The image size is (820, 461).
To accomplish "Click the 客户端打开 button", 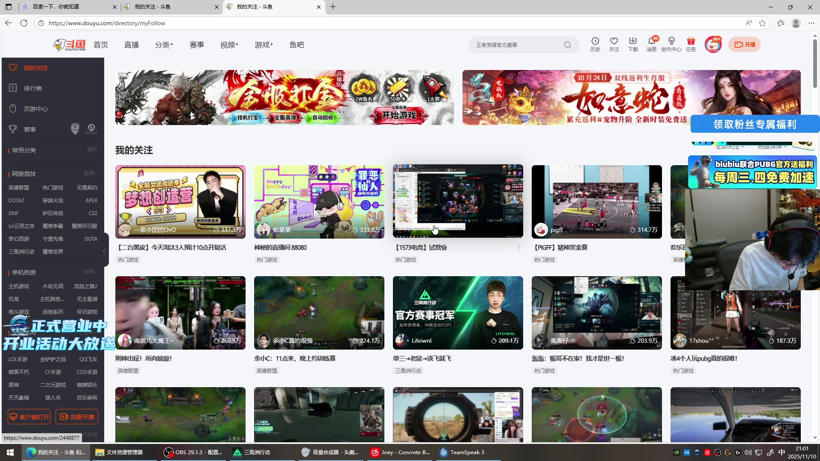I will (x=29, y=417).
